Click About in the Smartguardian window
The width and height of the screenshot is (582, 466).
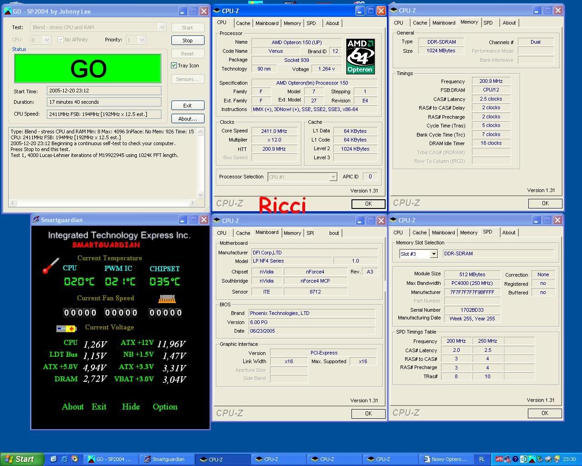coord(73,407)
